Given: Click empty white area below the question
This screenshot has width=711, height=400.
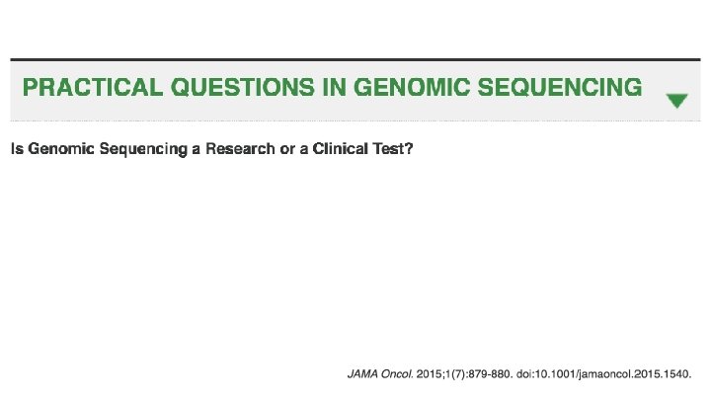Looking at the screenshot, I should (x=355, y=257).
